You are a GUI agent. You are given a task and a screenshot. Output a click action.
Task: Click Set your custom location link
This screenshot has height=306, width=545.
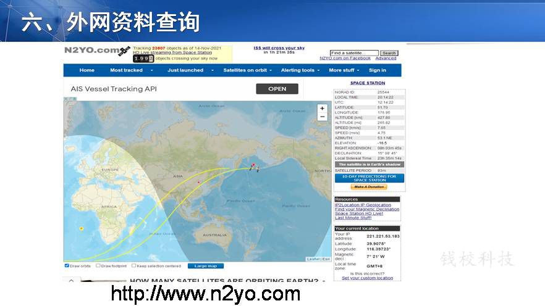(368, 278)
